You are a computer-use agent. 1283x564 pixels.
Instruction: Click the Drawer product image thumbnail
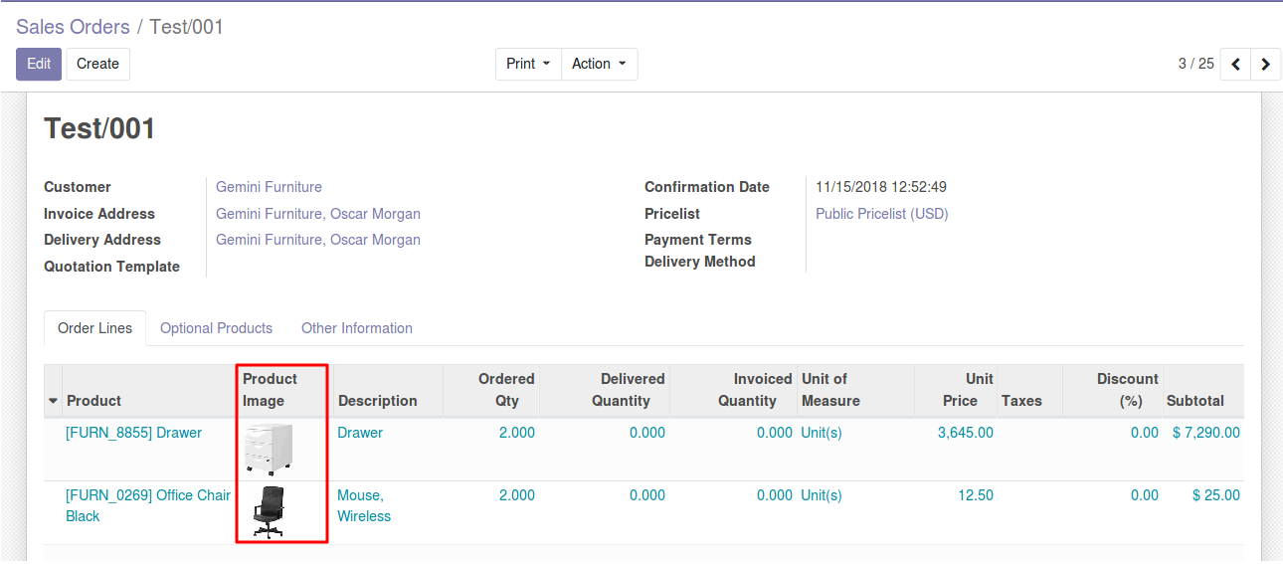(x=269, y=449)
